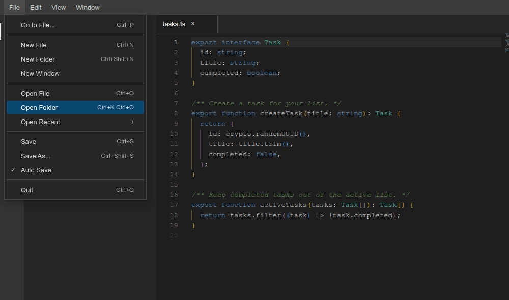Click 'tasks.filter' on line 18

(256, 215)
